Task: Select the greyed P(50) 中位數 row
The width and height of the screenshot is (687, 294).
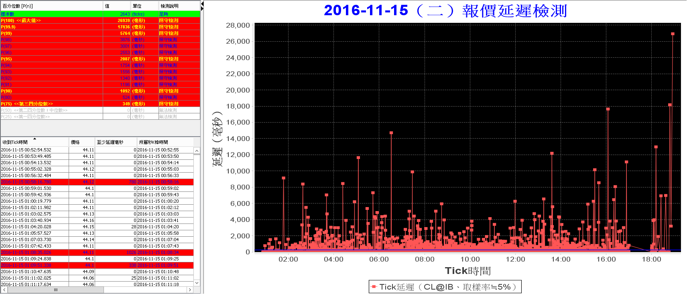Action: (100, 110)
